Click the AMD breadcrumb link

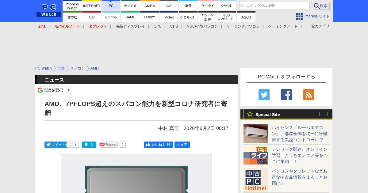click(94, 68)
